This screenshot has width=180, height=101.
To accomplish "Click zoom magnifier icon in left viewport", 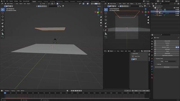I will pos(101,17).
